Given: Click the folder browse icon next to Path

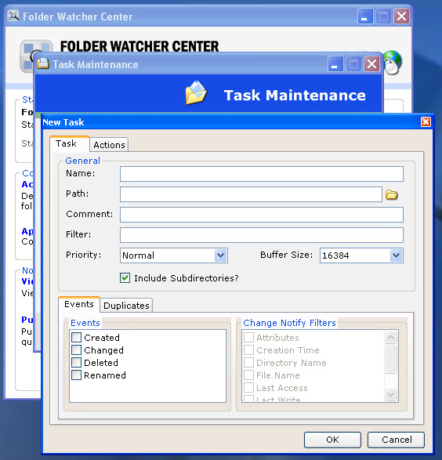Looking at the screenshot, I should click(391, 194).
